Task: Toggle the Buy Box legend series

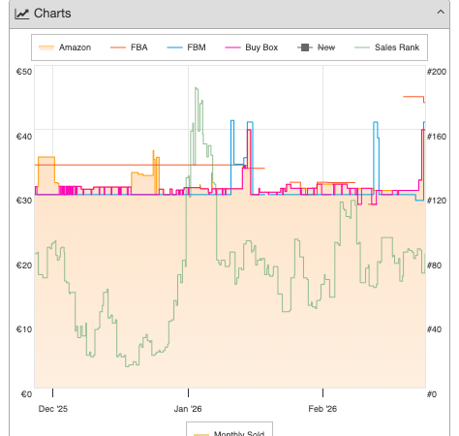Action: (252, 47)
